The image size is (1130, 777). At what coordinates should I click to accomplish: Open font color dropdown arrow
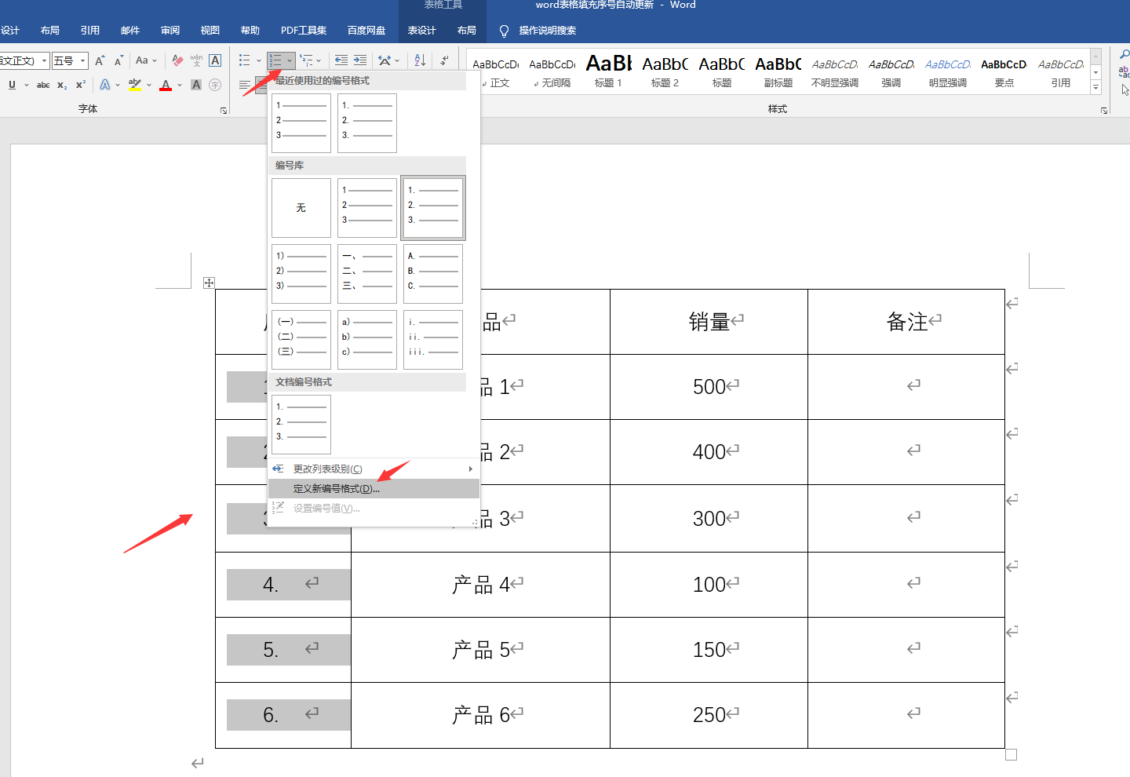180,85
